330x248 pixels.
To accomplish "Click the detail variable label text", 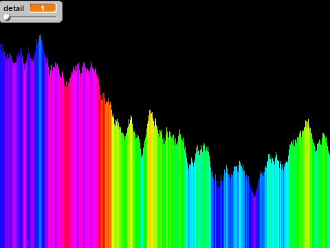I will pyautogui.click(x=14, y=8).
